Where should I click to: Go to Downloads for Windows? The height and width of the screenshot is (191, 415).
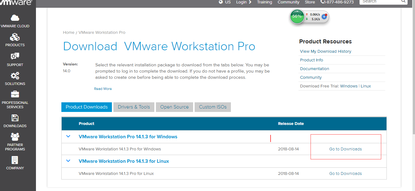tap(345, 149)
